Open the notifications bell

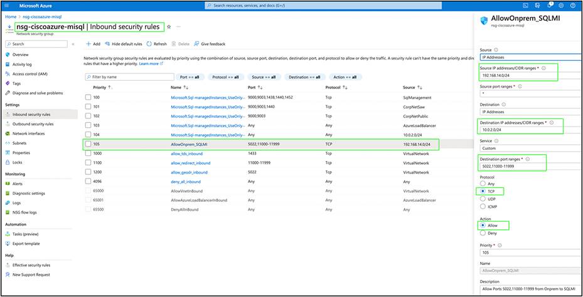(550, 6)
